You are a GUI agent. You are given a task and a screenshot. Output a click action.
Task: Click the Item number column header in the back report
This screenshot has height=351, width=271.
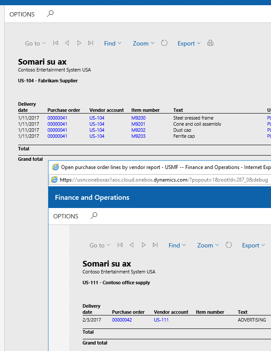tap(145, 110)
